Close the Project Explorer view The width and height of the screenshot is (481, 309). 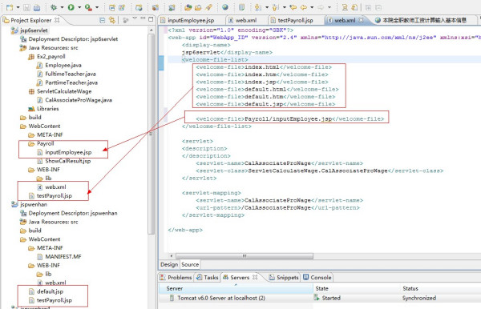coord(57,20)
